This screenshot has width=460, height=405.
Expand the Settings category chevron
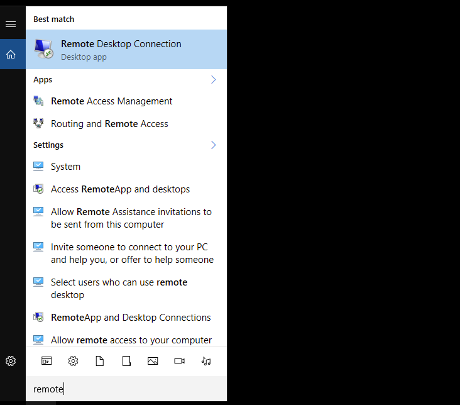213,145
